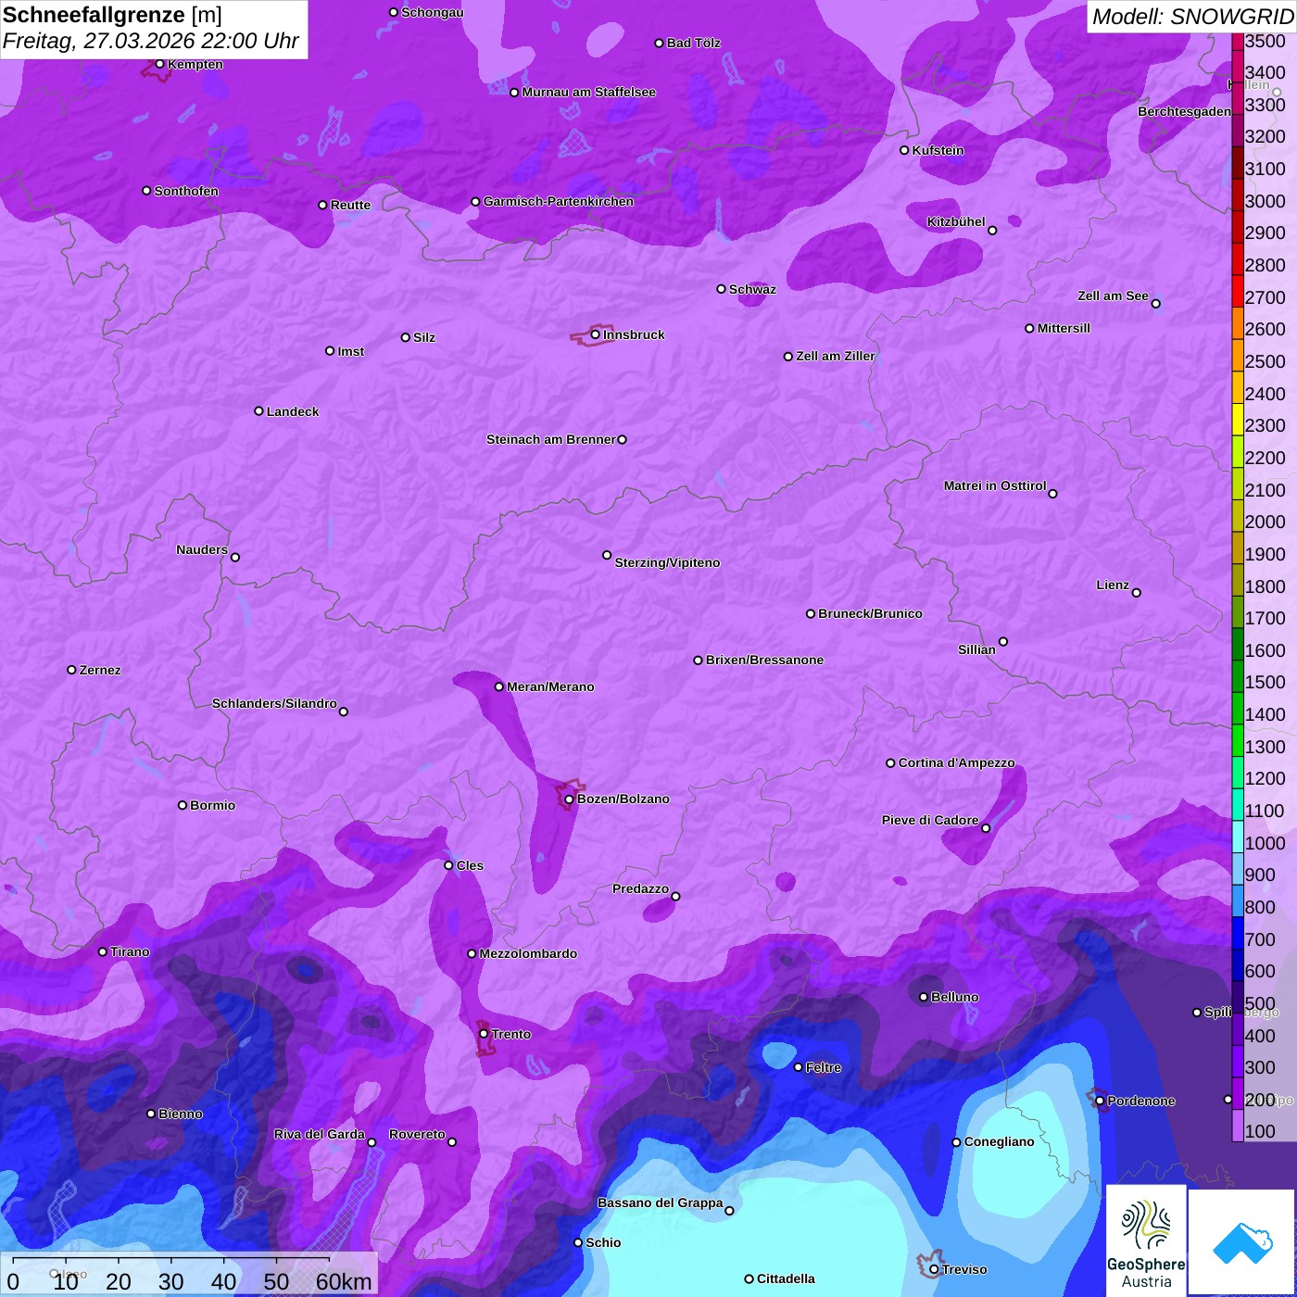Select the Treviso city marker dot
This screenshot has height=1297, width=1297.
click(x=934, y=1269)
